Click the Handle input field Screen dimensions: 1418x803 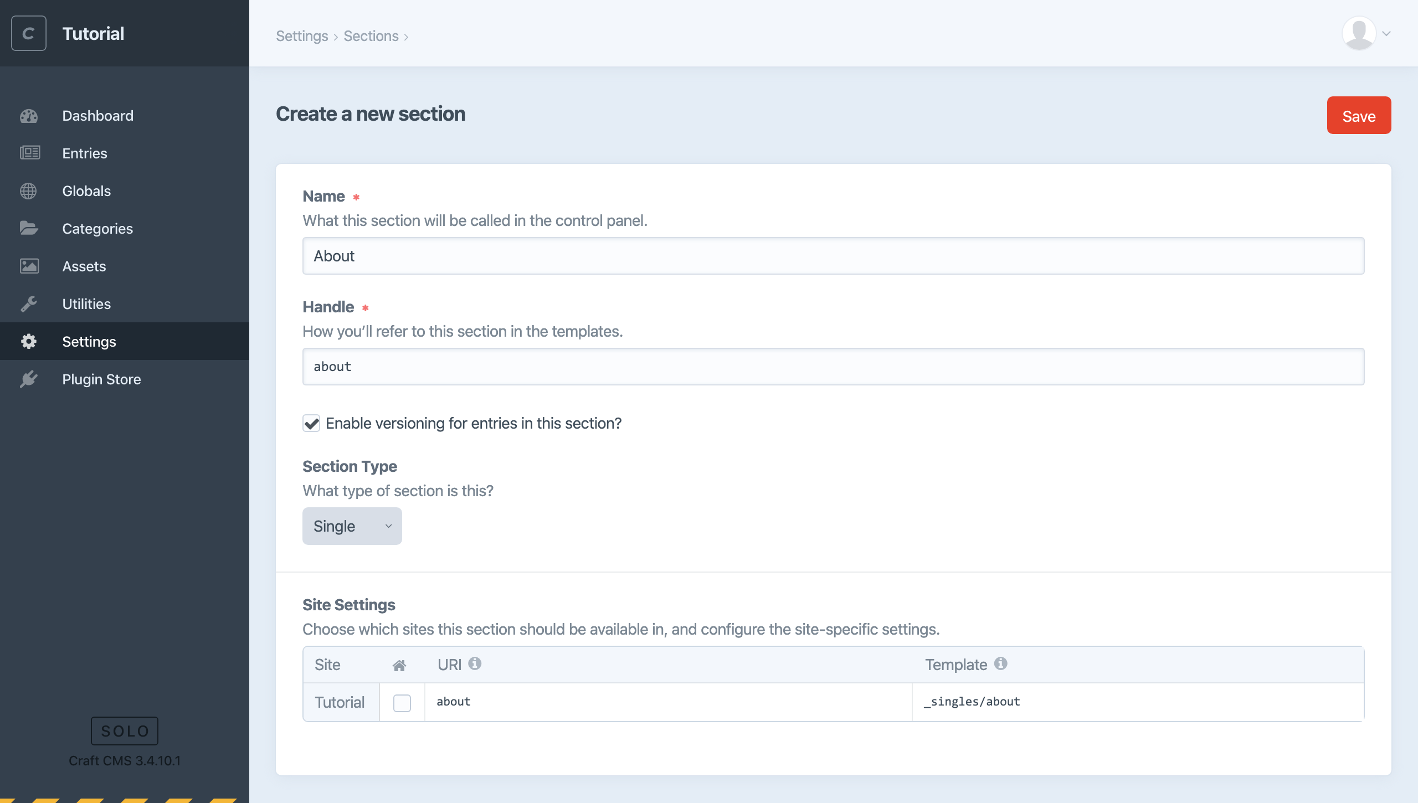[x=833, y=366]
